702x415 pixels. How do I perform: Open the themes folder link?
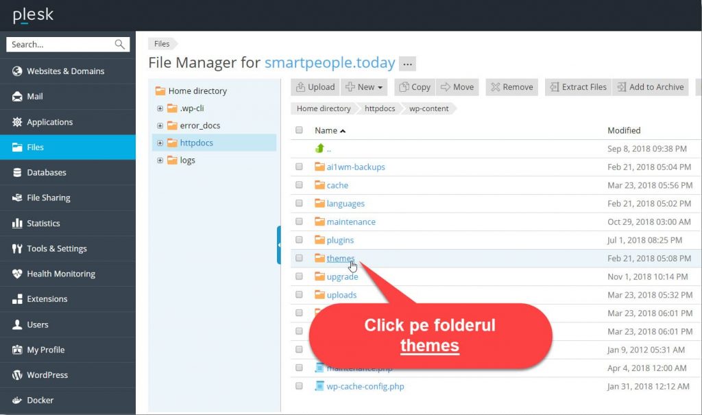(341, 259)
